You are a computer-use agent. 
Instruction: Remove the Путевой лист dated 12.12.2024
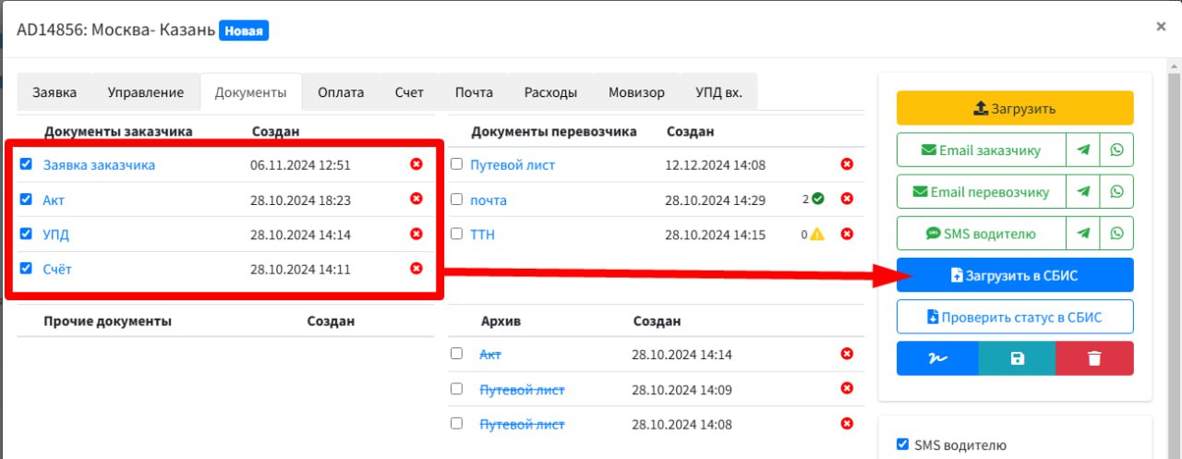click(x=847, y=164)
